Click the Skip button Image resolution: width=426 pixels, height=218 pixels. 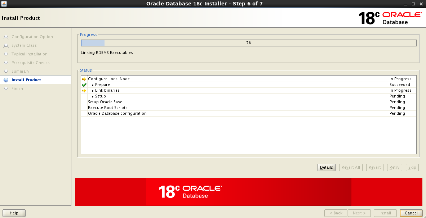[x=412, y=167]
